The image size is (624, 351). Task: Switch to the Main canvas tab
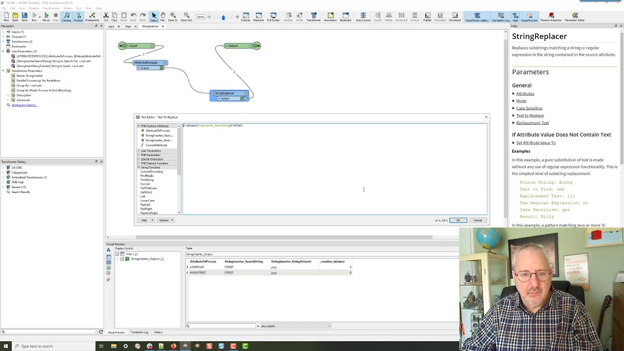[x=128, y=26]
